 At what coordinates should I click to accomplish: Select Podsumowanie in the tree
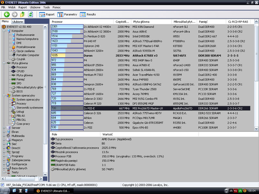[25, 35]
